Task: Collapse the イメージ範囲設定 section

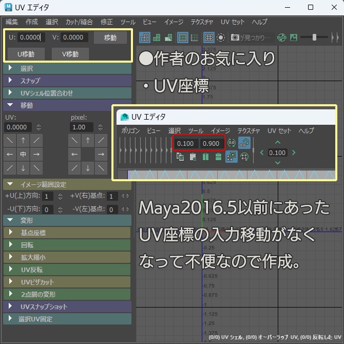Action: tap(67, 184)
